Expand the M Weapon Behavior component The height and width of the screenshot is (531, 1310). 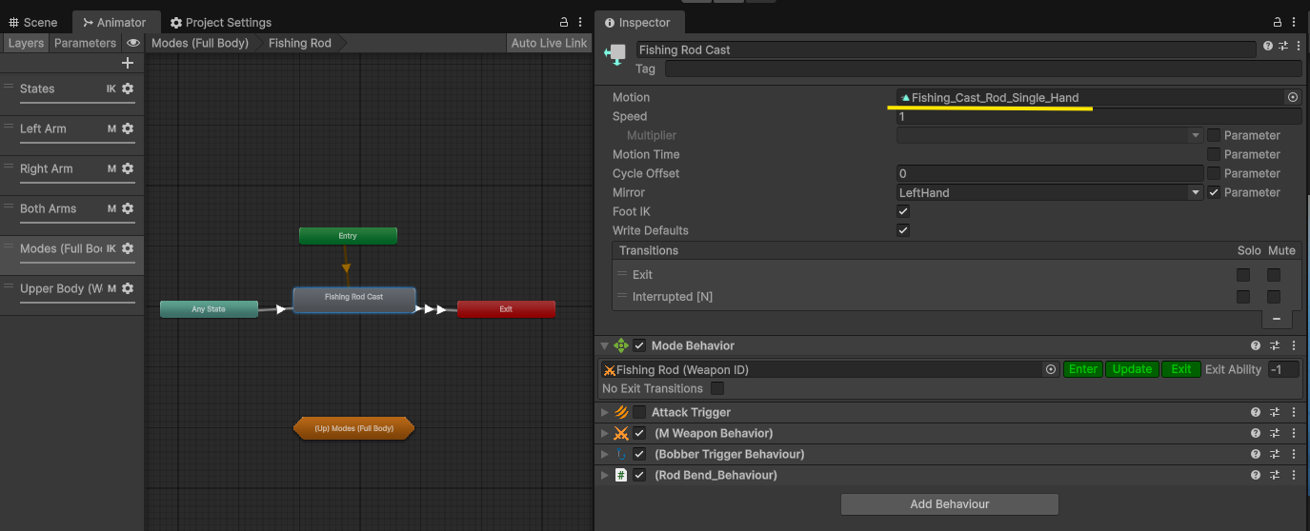[604, 433]
